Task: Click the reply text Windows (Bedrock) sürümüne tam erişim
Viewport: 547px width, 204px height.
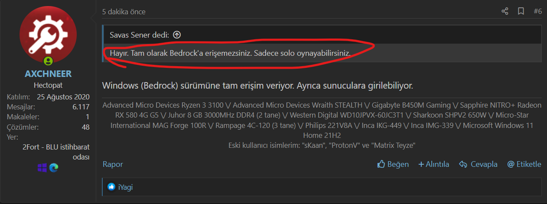Action: [257, 86]
